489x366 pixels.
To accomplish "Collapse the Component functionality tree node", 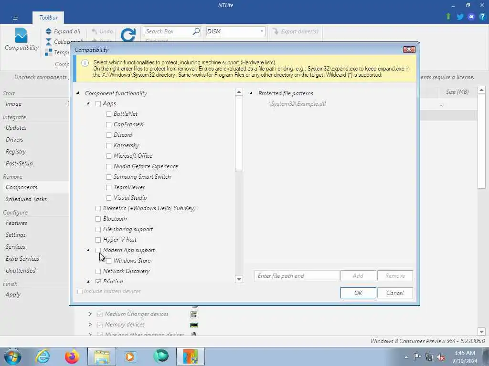I will coord(78,93).
